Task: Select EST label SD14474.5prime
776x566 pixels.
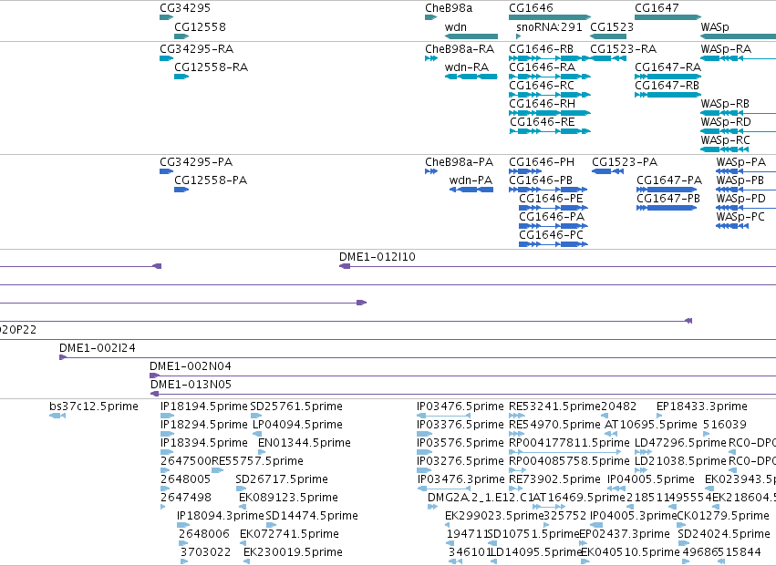Action: [312, 516]
